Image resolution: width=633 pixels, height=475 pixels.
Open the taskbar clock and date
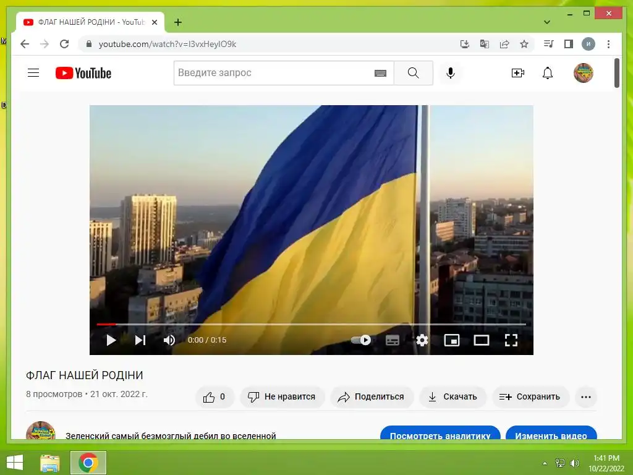606,463
